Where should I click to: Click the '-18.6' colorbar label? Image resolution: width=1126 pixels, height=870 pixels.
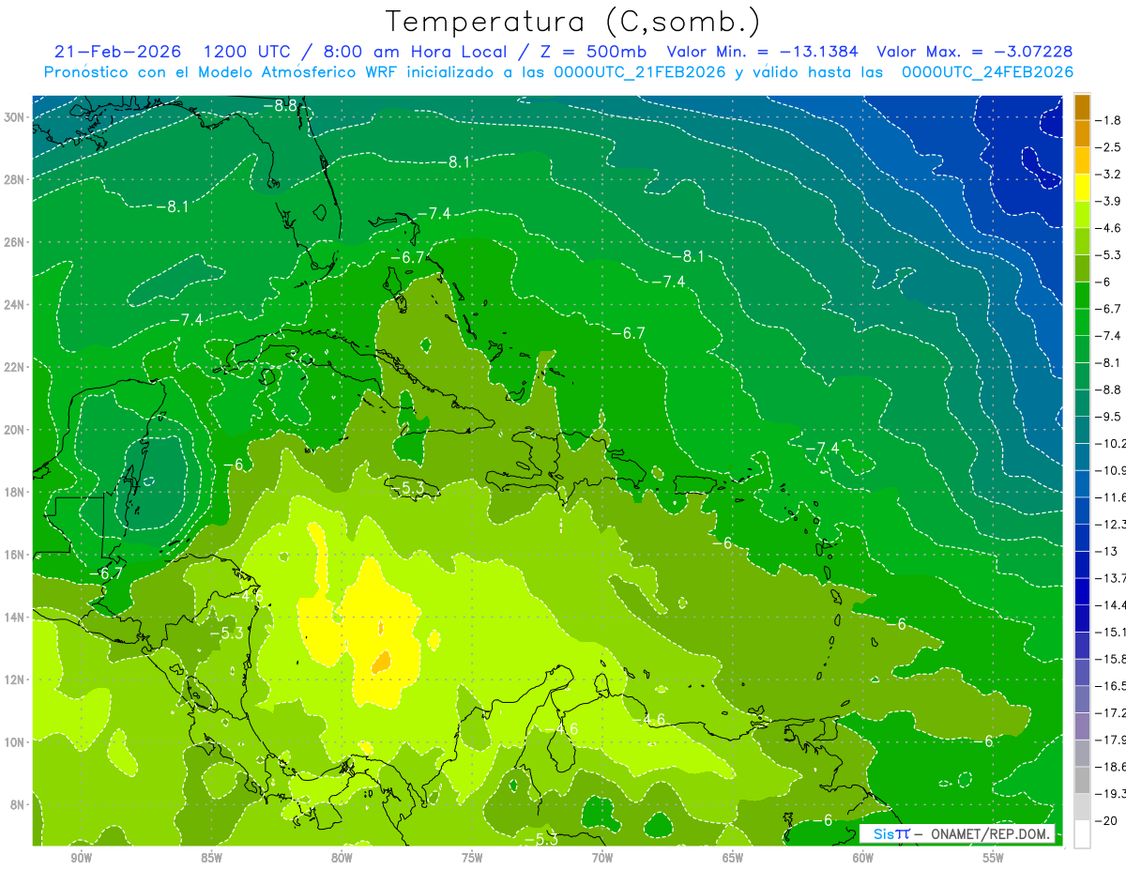1109,768
